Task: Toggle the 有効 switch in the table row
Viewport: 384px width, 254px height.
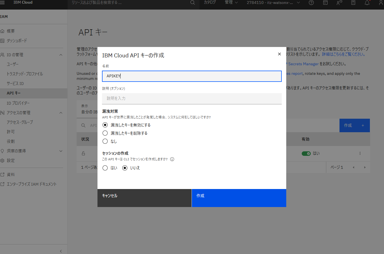Action: pyautogui.click(x=306, y=153)
